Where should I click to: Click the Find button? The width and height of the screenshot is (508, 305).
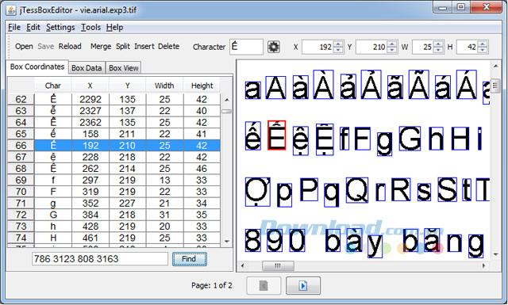190,259
